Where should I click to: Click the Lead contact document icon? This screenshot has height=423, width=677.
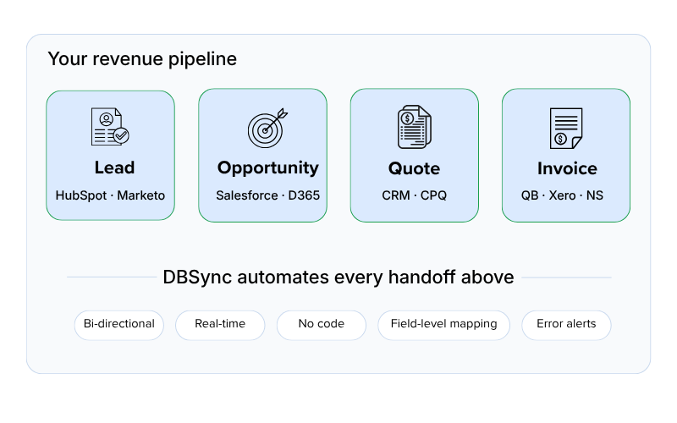(x=110, y=126)
